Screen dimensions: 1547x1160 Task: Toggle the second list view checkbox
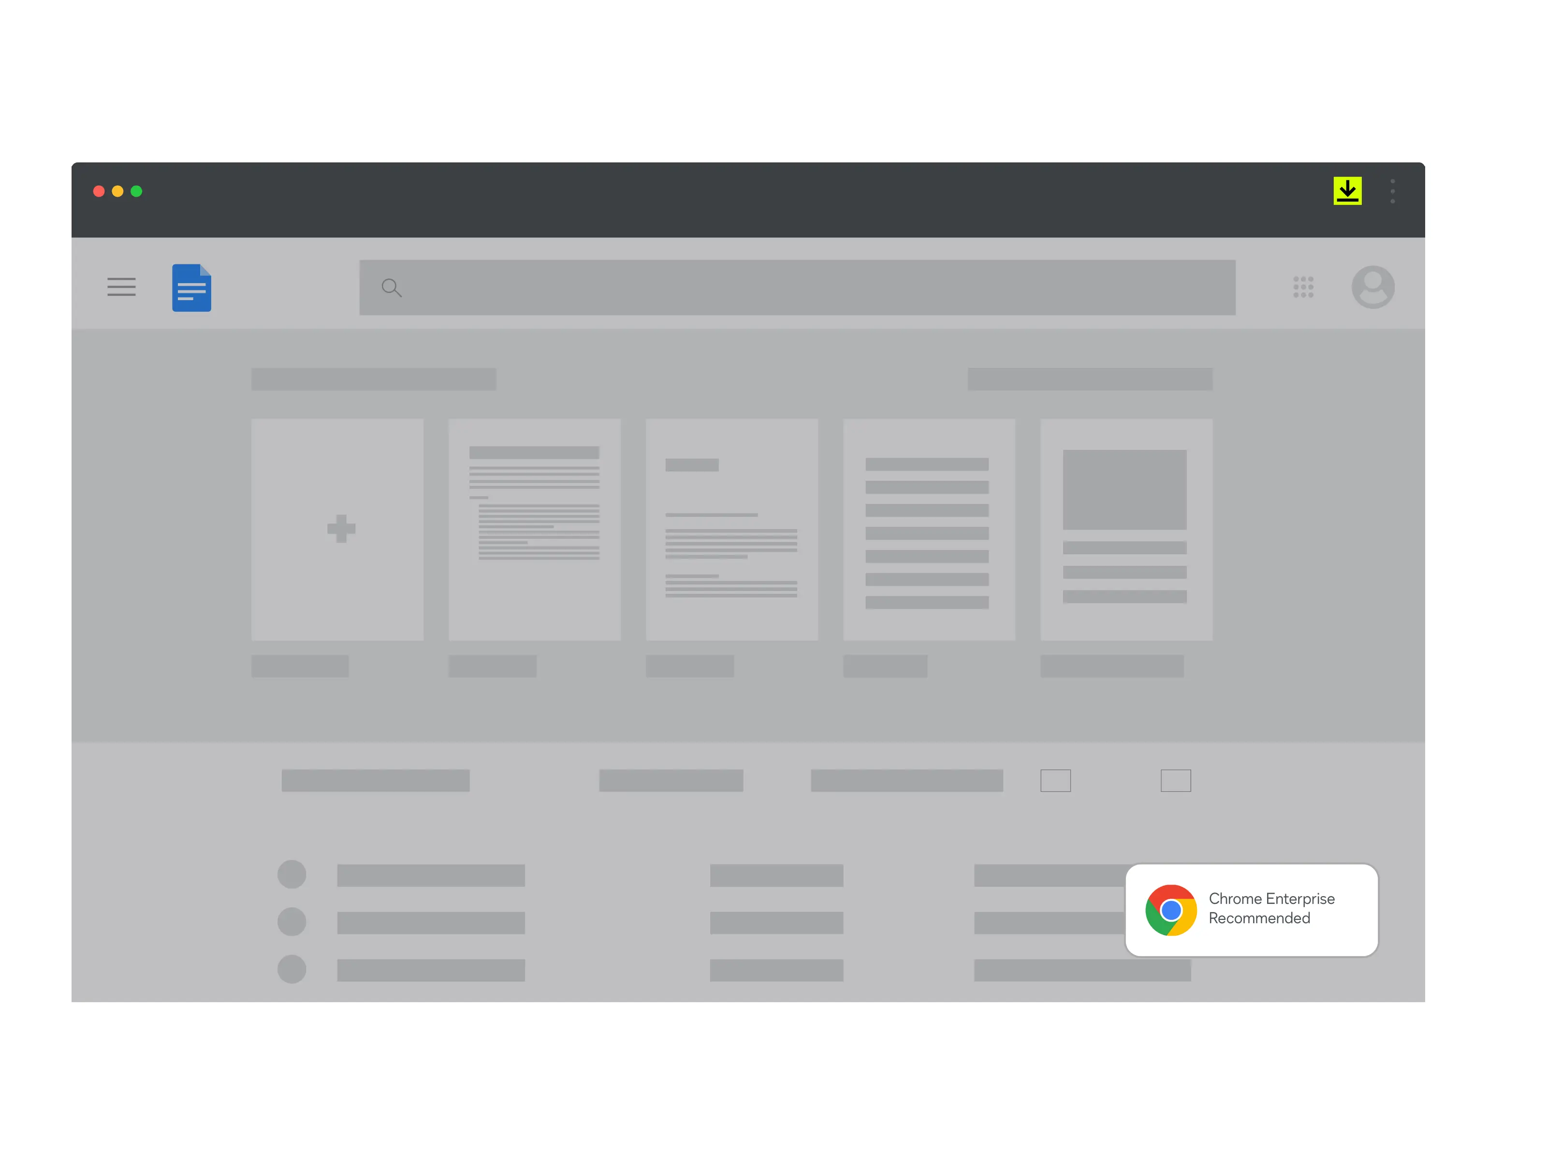click(x=1175, y=780)
